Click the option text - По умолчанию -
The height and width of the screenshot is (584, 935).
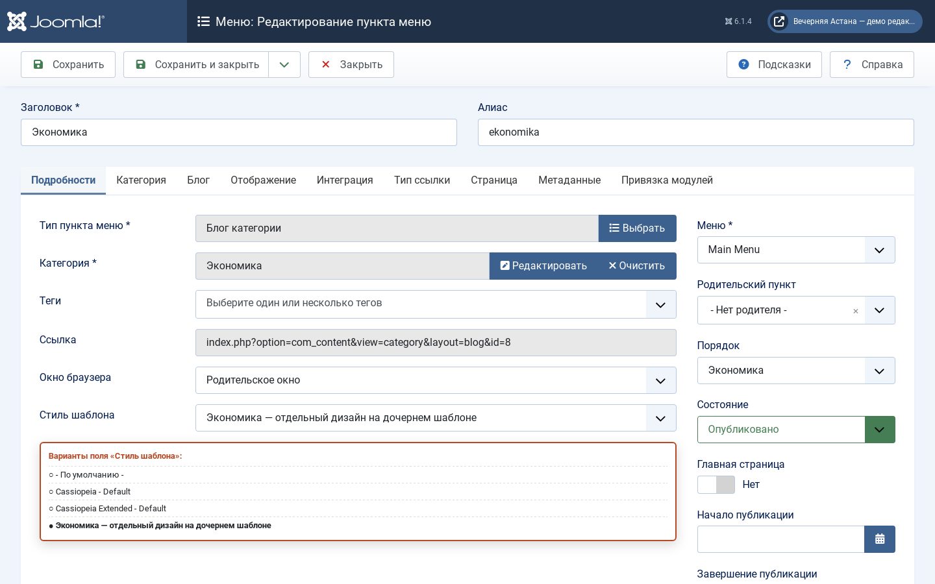[x=90, y=475]
